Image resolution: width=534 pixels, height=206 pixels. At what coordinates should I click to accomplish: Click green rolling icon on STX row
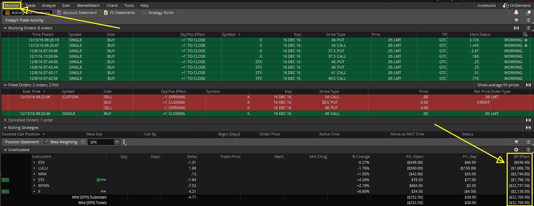tap(98, 180)
